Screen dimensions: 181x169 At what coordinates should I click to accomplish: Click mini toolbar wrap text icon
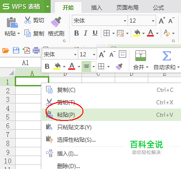pos(123,54)
